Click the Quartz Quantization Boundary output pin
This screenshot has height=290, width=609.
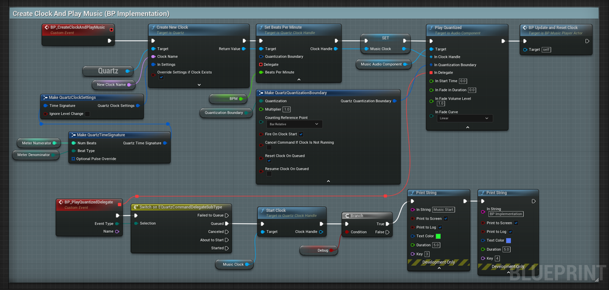[x=395, y=101]
